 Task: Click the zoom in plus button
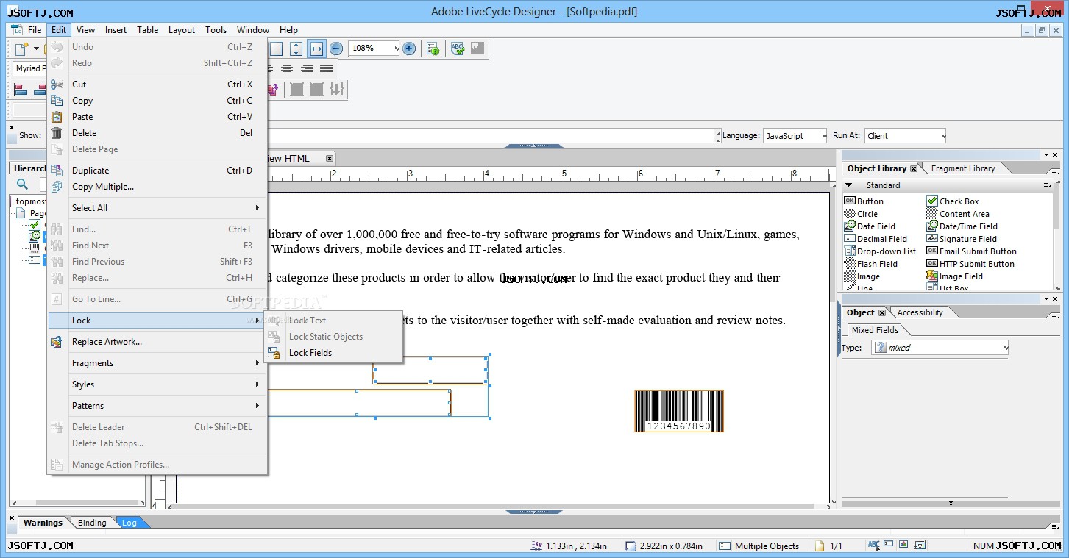(x=409, y=49)
